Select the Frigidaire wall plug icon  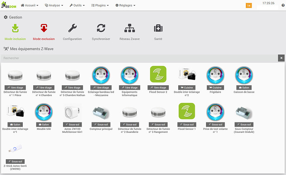[x=216, y=75]
